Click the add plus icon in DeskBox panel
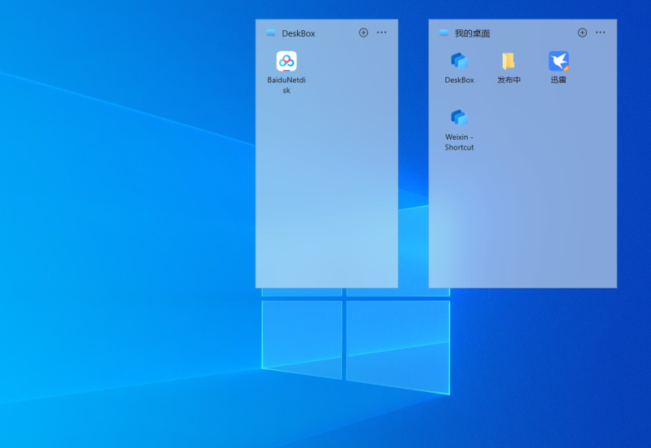This screenshot has width=651, height=448. coord(363,33)
